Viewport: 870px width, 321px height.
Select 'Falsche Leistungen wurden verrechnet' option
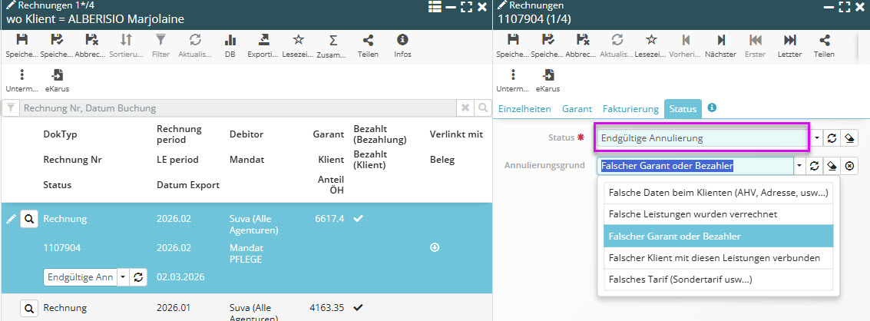pyautogui.click(x=718, y=213)
